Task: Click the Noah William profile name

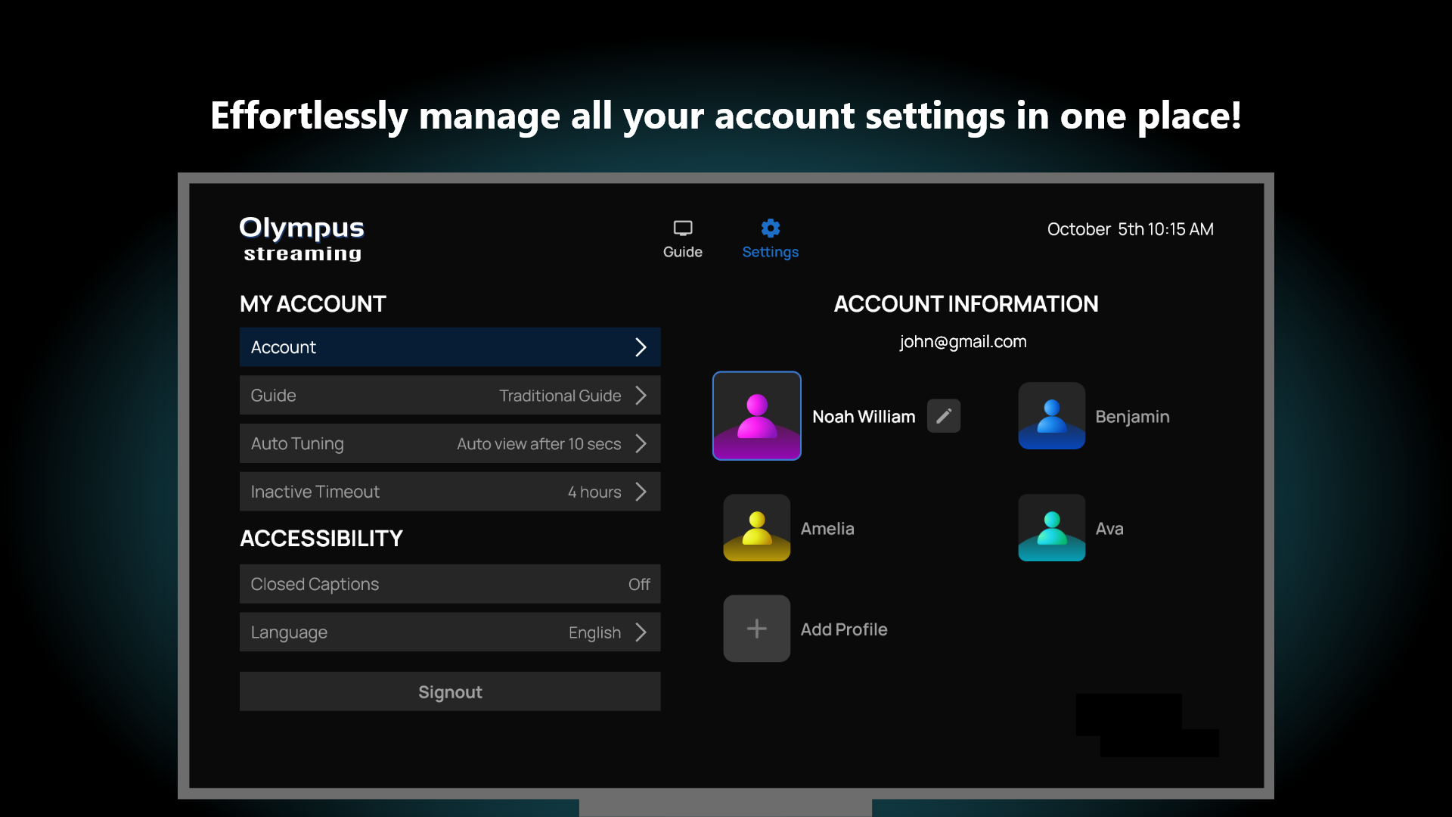Action: coord(864,417)
